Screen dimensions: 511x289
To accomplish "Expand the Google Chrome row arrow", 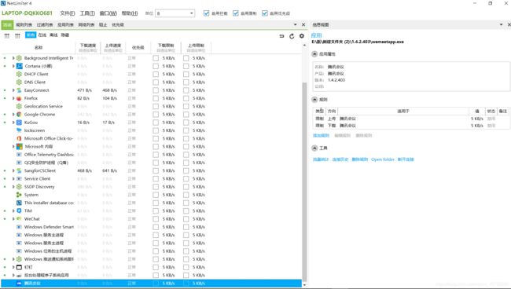I will [13, 114].
